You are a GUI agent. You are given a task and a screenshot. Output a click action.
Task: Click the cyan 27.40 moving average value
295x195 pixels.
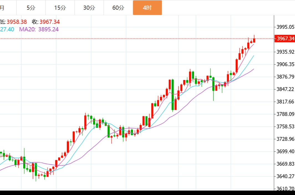[7, 29]
